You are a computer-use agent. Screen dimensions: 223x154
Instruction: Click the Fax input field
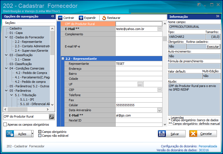(x=139, y=100)
